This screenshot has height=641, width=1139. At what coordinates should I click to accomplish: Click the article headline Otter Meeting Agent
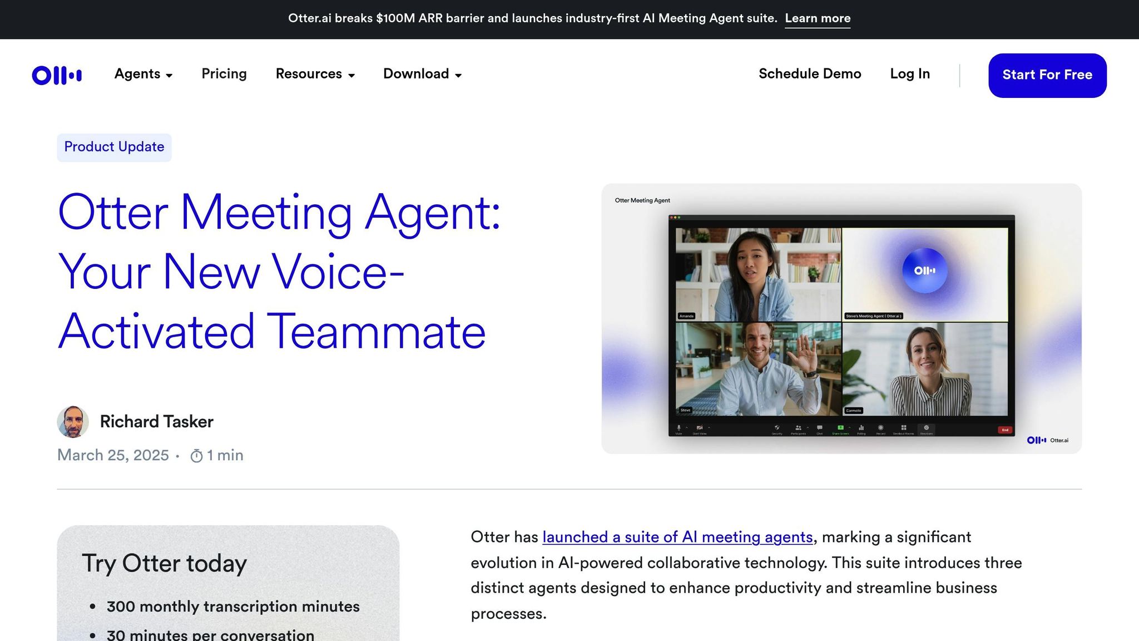pyautogui.click(x=279, y=271)
